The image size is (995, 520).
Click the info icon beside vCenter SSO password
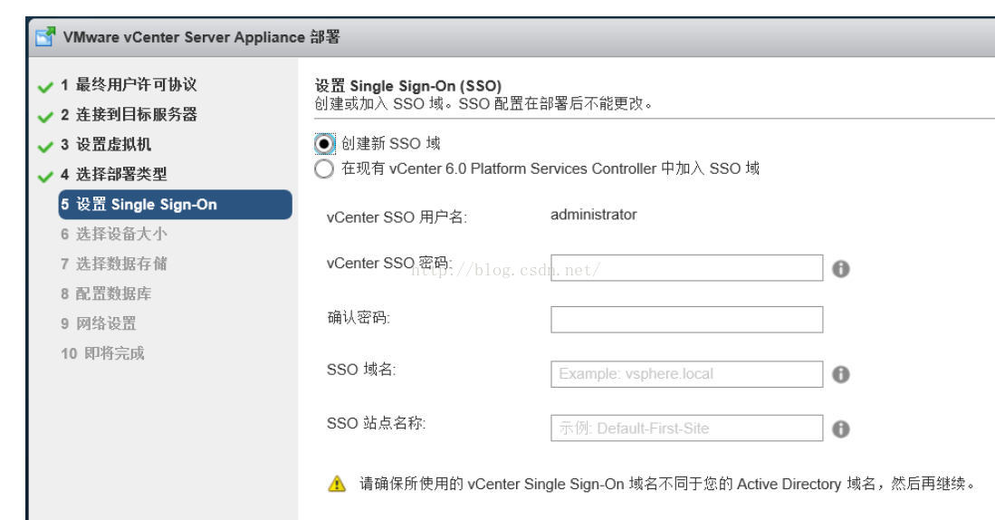841,269
